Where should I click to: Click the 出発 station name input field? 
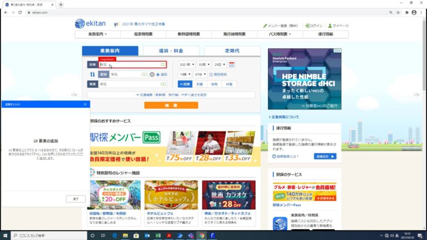point(132,65)
